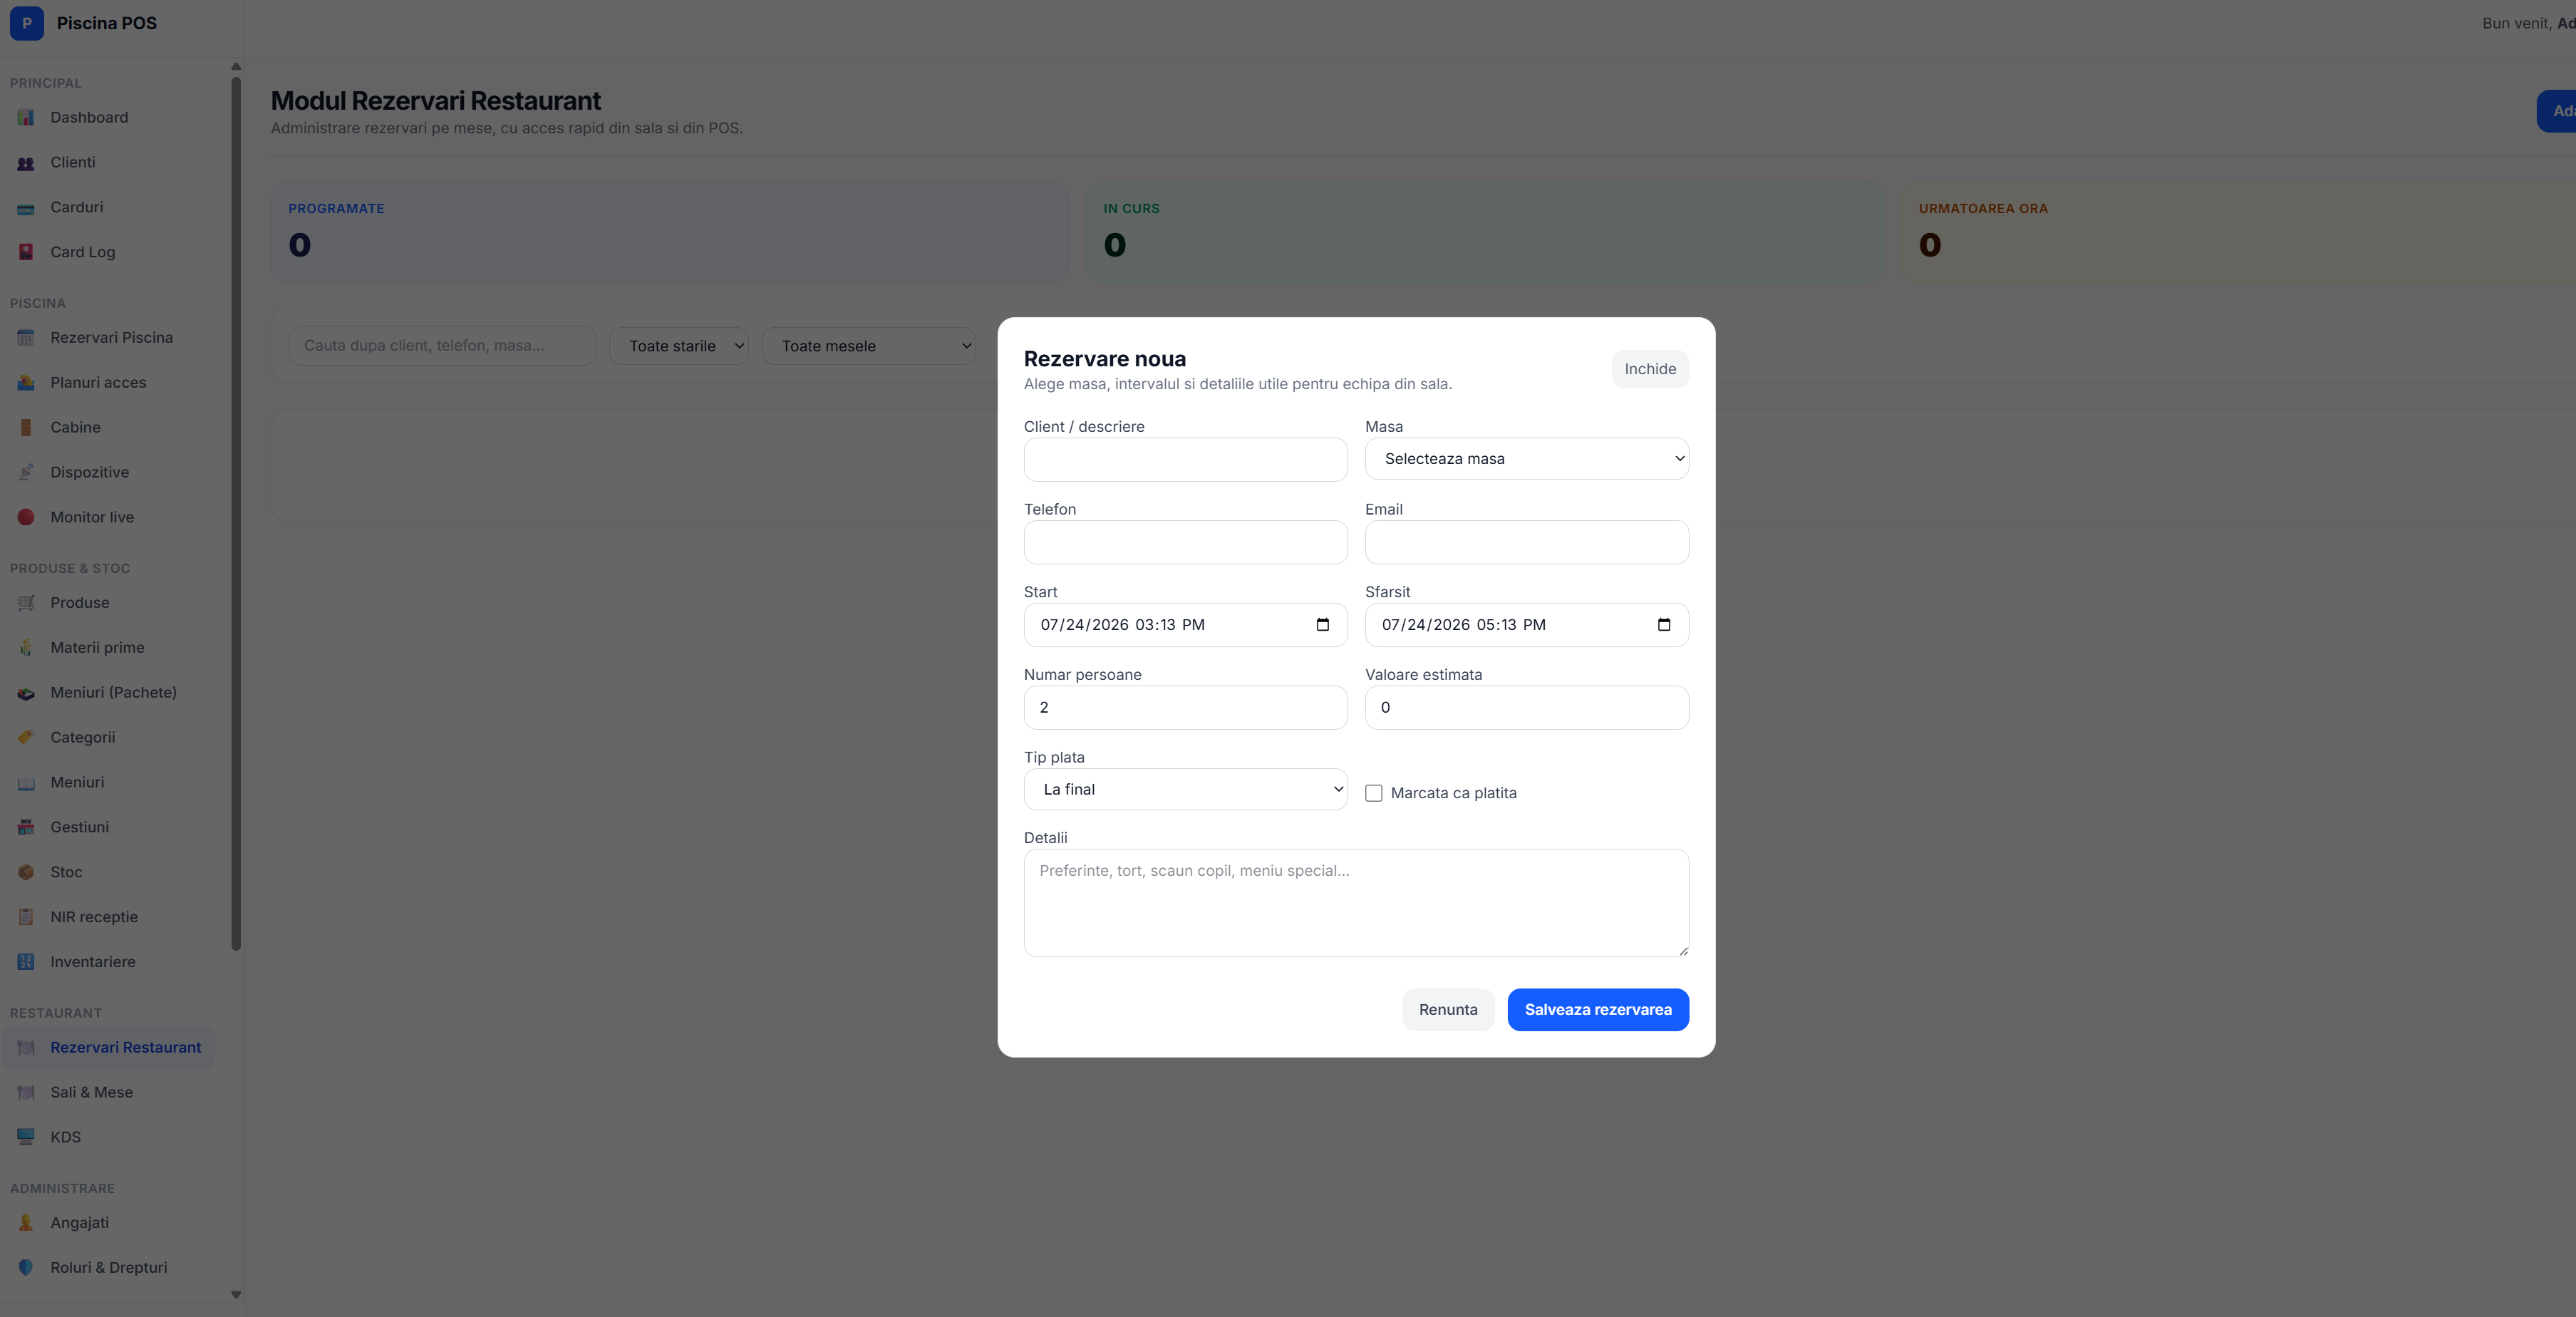This screenshot has width=2576, height=1317.
Task: Open the Toate starile filter dropdown
Action: (x=679, y=346)
